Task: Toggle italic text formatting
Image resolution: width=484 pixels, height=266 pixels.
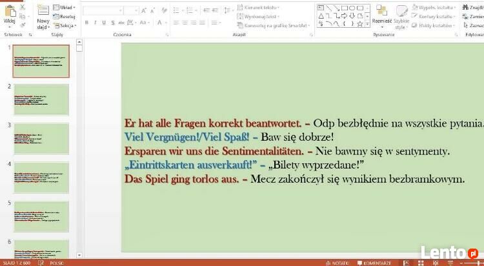Action: click(x=95, y=23)
